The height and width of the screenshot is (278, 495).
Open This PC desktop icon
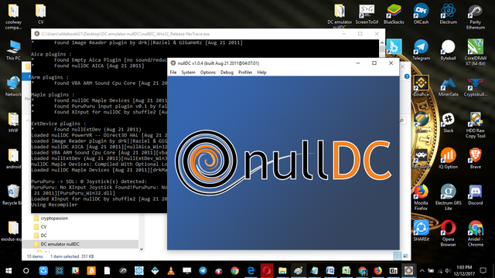point(13,50)
